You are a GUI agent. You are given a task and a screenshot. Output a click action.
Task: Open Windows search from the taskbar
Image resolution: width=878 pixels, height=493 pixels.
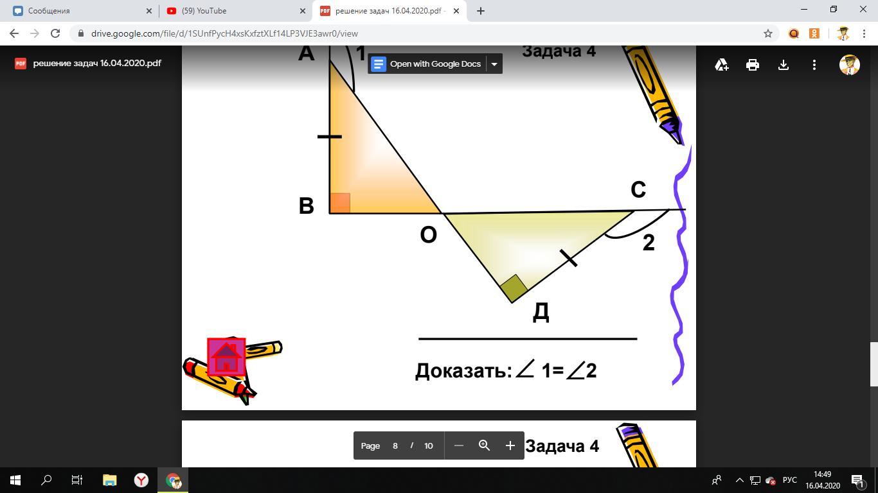46,480
